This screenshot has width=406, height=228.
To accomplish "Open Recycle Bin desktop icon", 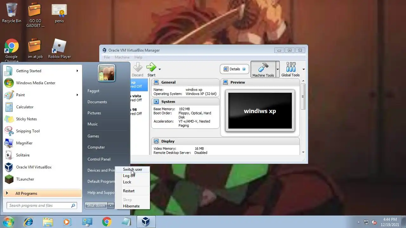I will tap(11, 13).
